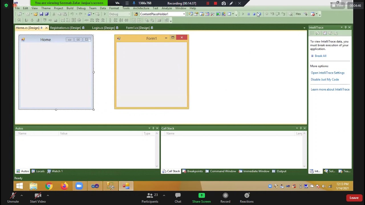Click the Start Debugging play icon near Debug dropdown
This screenshot has width=365, height=205.
[x=105, y=14]
